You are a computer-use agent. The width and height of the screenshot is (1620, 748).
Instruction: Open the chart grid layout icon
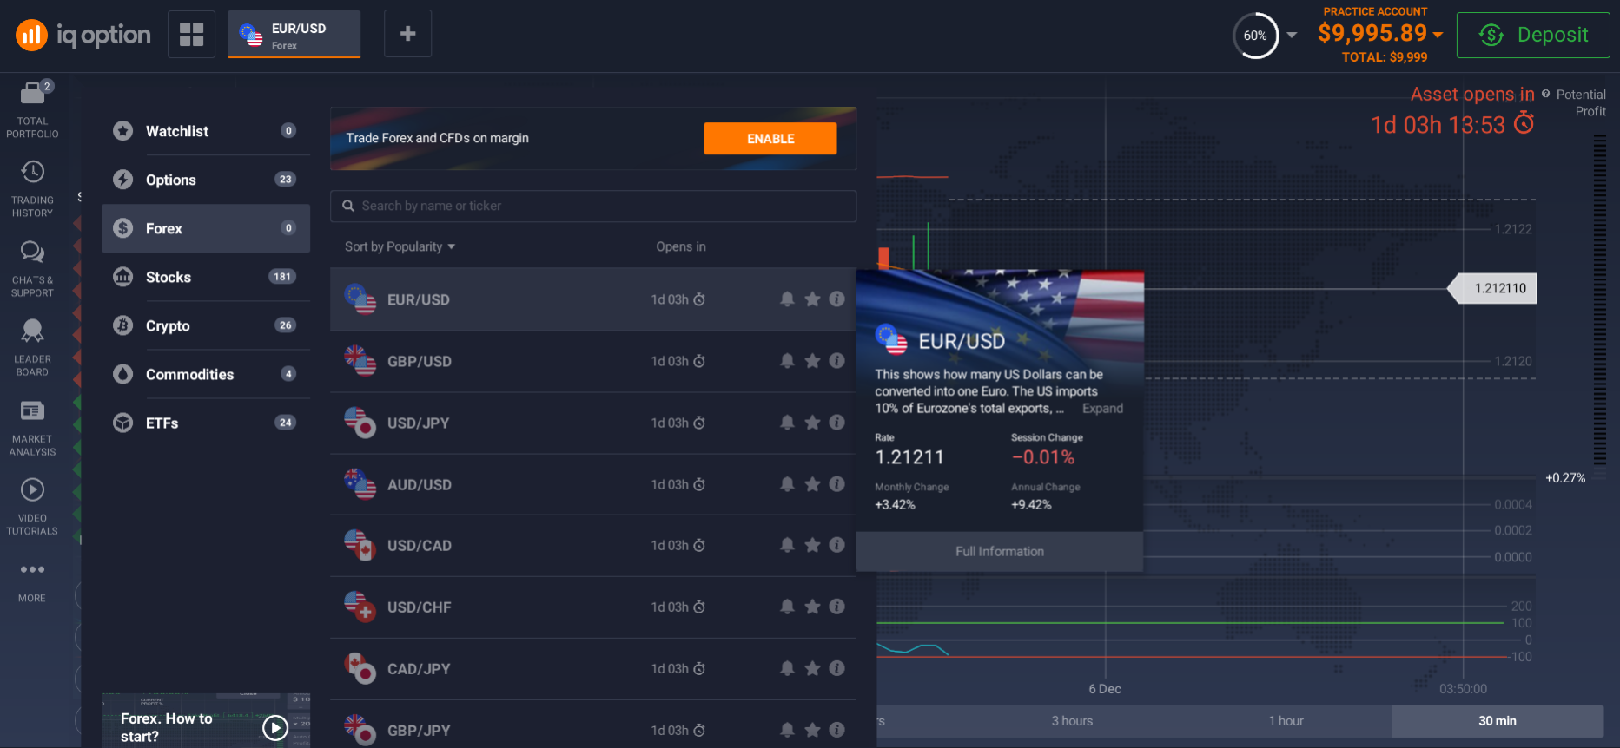pos(191,35)
